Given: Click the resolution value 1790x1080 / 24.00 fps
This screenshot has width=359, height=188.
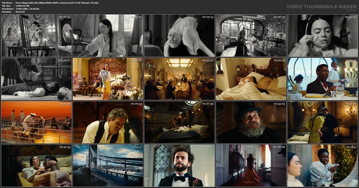Looking at the screenshot, I should tap(27, 9).
